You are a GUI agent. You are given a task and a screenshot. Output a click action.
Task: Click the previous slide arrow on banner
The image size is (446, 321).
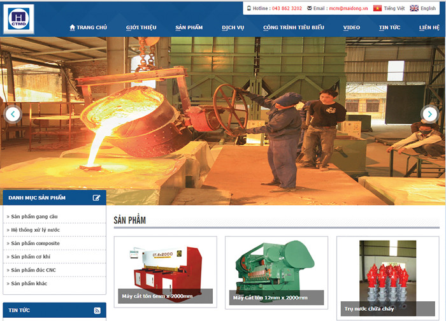coord(13,114)
